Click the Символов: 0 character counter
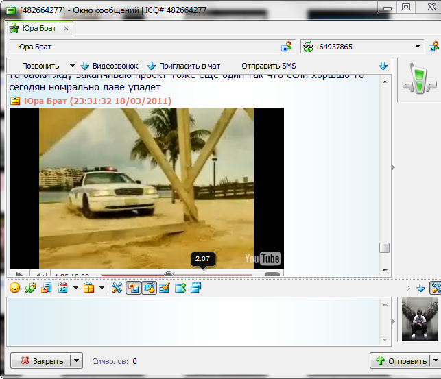Image resolution: width=441 pixels, height=379 pixels. pyautogui.click(x=115, y=361)
